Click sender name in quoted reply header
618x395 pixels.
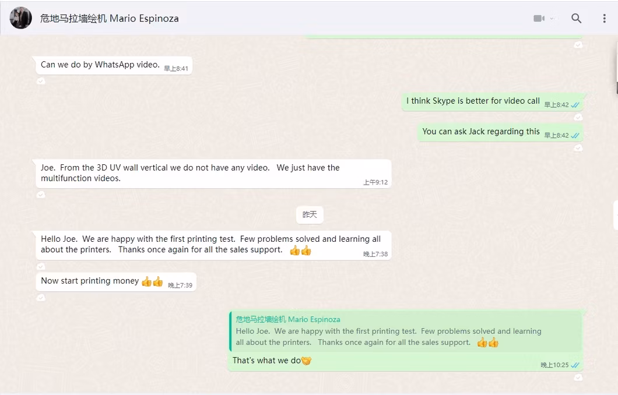[287, 319]
